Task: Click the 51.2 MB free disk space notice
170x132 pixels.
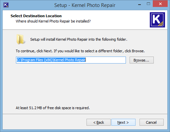Action: pyautogui.click(x=53, y=108)
